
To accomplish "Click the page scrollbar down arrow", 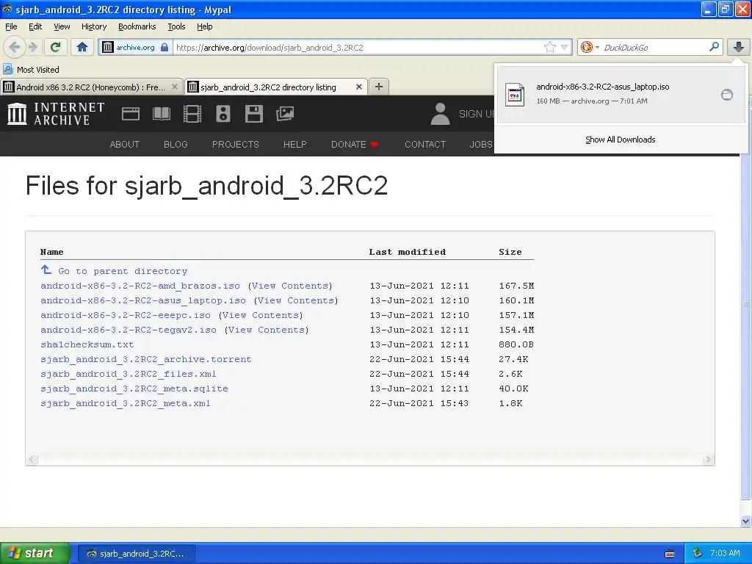I will (x=746, y=521).
